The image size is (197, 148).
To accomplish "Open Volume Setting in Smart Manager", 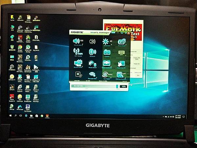I will click(x=78, y=42).
